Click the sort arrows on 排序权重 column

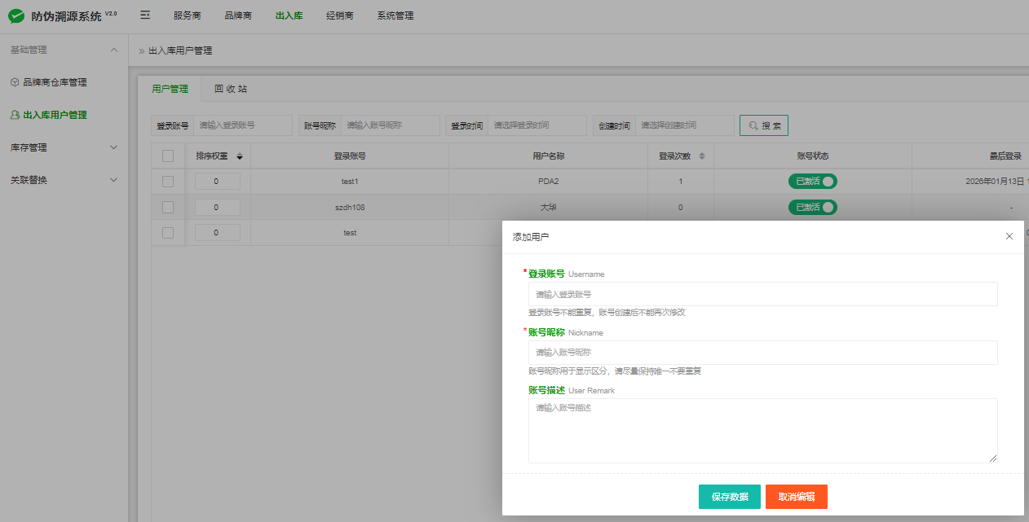240,156
